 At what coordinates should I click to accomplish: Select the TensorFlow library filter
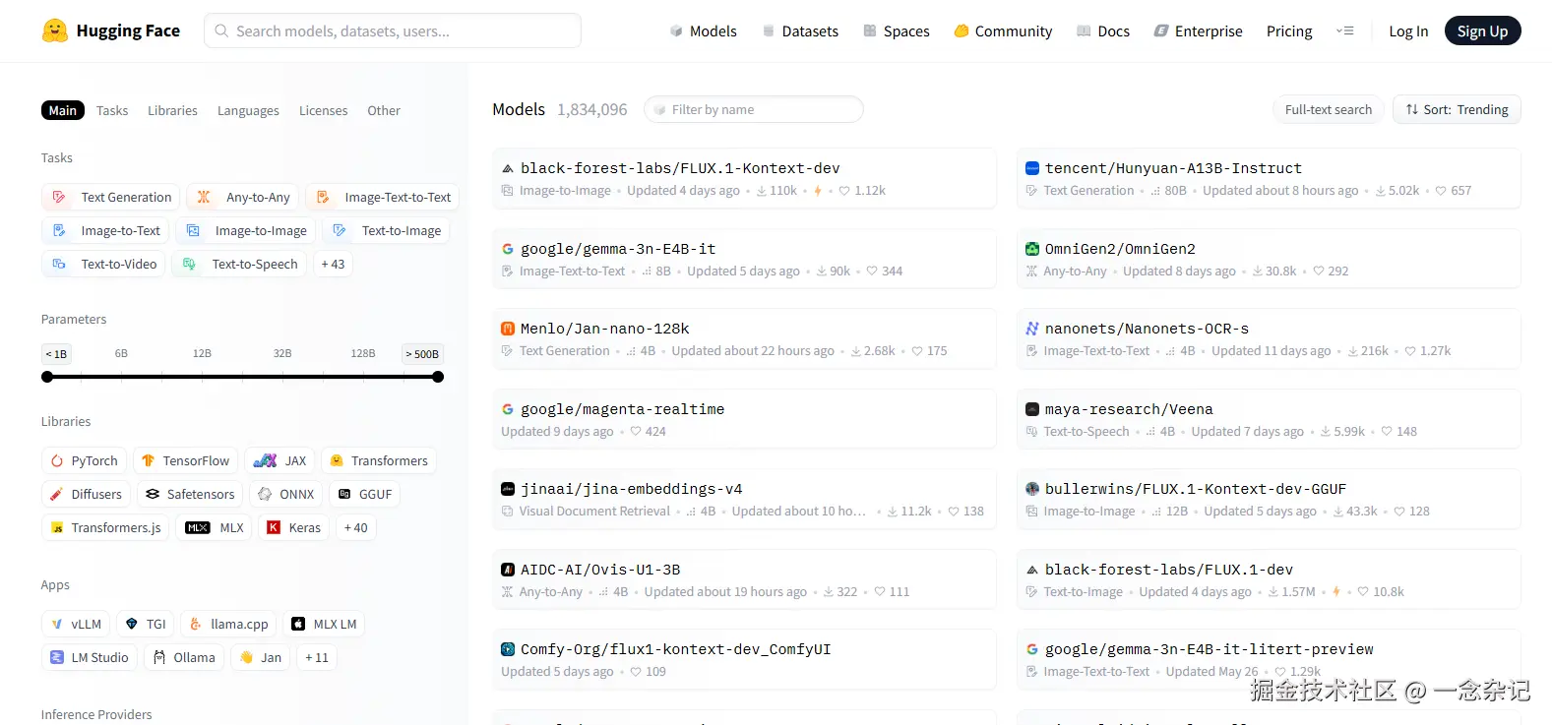click(x=186, y=460)
